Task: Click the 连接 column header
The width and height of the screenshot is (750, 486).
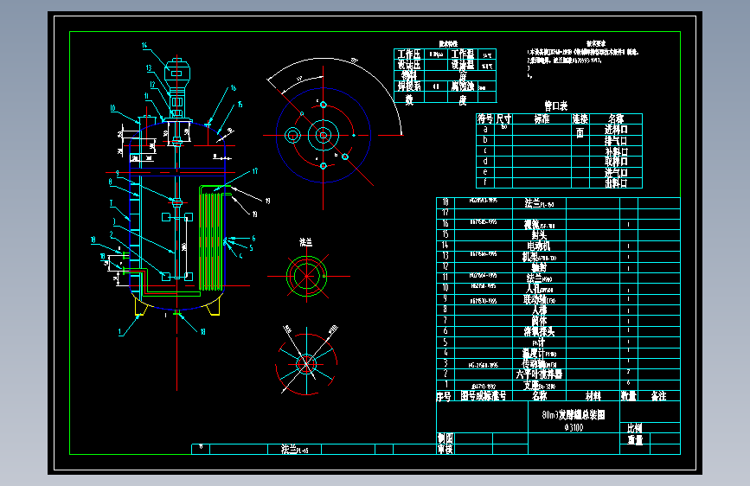Action: [x=580, y=118]
